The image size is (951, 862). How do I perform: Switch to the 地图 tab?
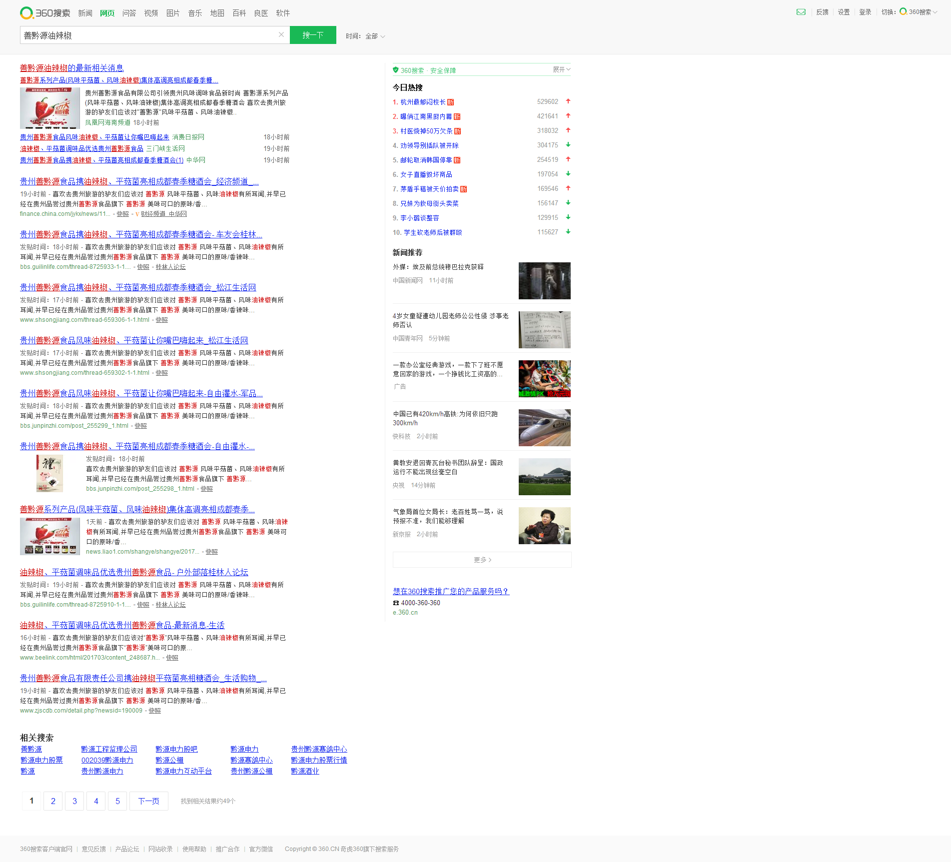coord(217,13)
